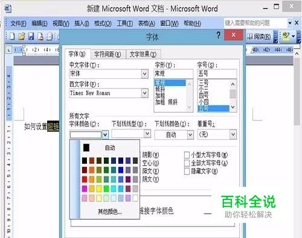The image size is (302, 238).
Task: Open the 编辑(E) menu
Action: [x=39, y=23]
